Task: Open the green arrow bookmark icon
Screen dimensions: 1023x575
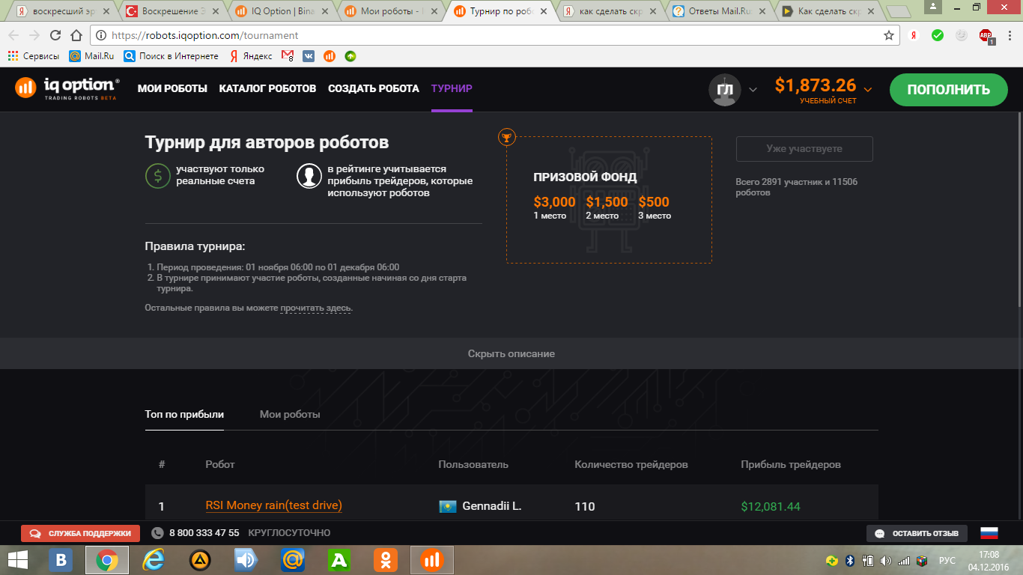Action: coord(350,56)
